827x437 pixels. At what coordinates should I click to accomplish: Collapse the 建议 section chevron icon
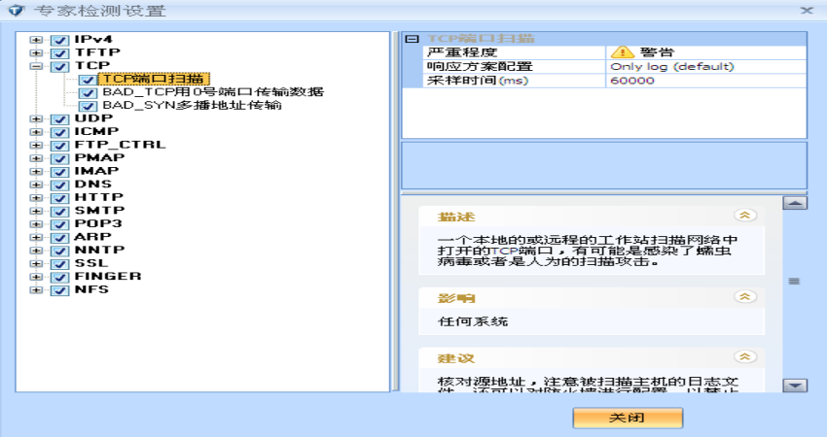pos(745,357)
